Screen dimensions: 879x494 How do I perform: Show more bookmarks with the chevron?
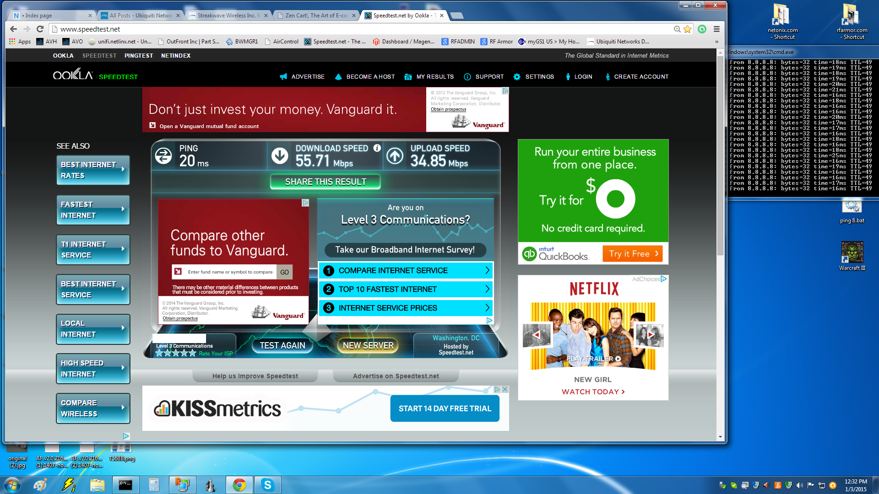coord(716,42)
